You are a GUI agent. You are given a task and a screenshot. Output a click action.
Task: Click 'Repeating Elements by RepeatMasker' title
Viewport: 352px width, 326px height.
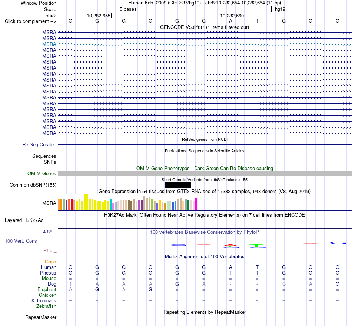(205, 312)
